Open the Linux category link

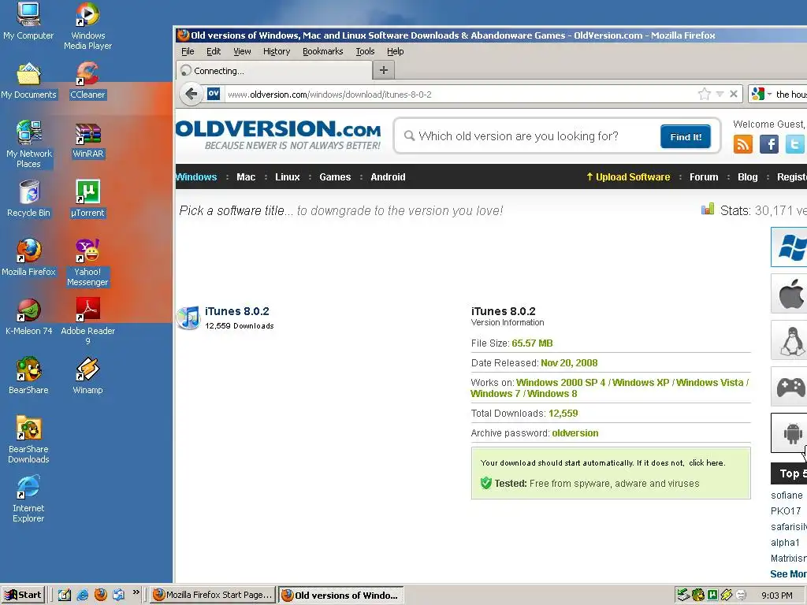pyautogui.click(x=287, y=177)
